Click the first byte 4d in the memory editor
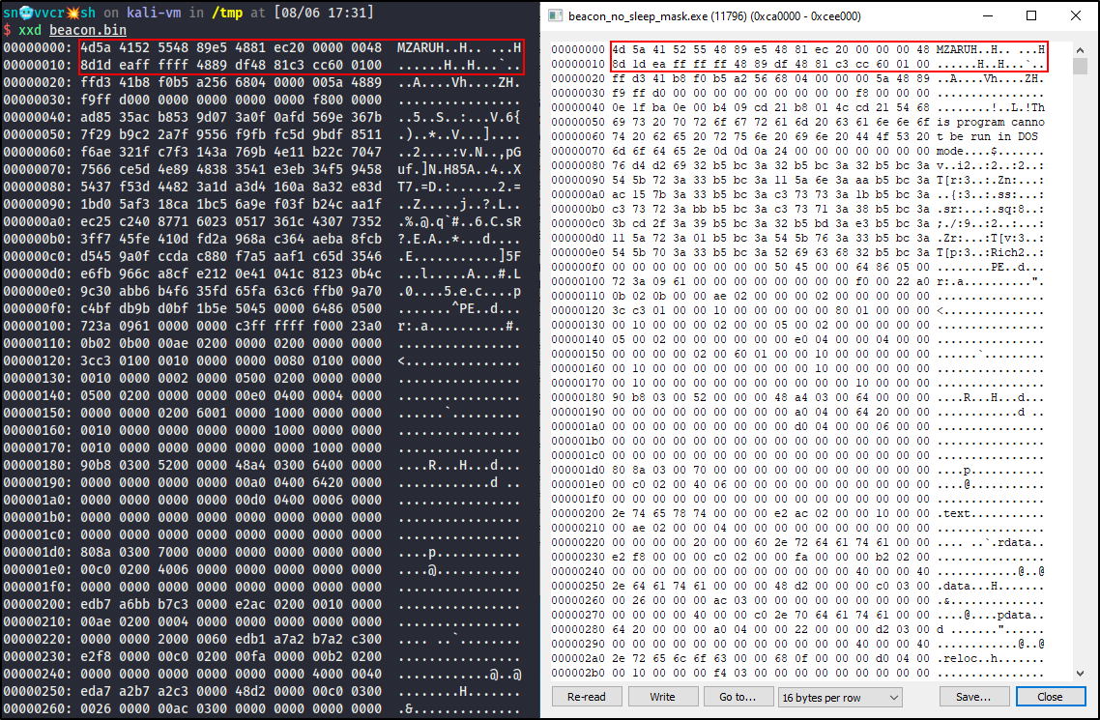The height and width of the screenshot is (720, 1100). tap(619, 48)
